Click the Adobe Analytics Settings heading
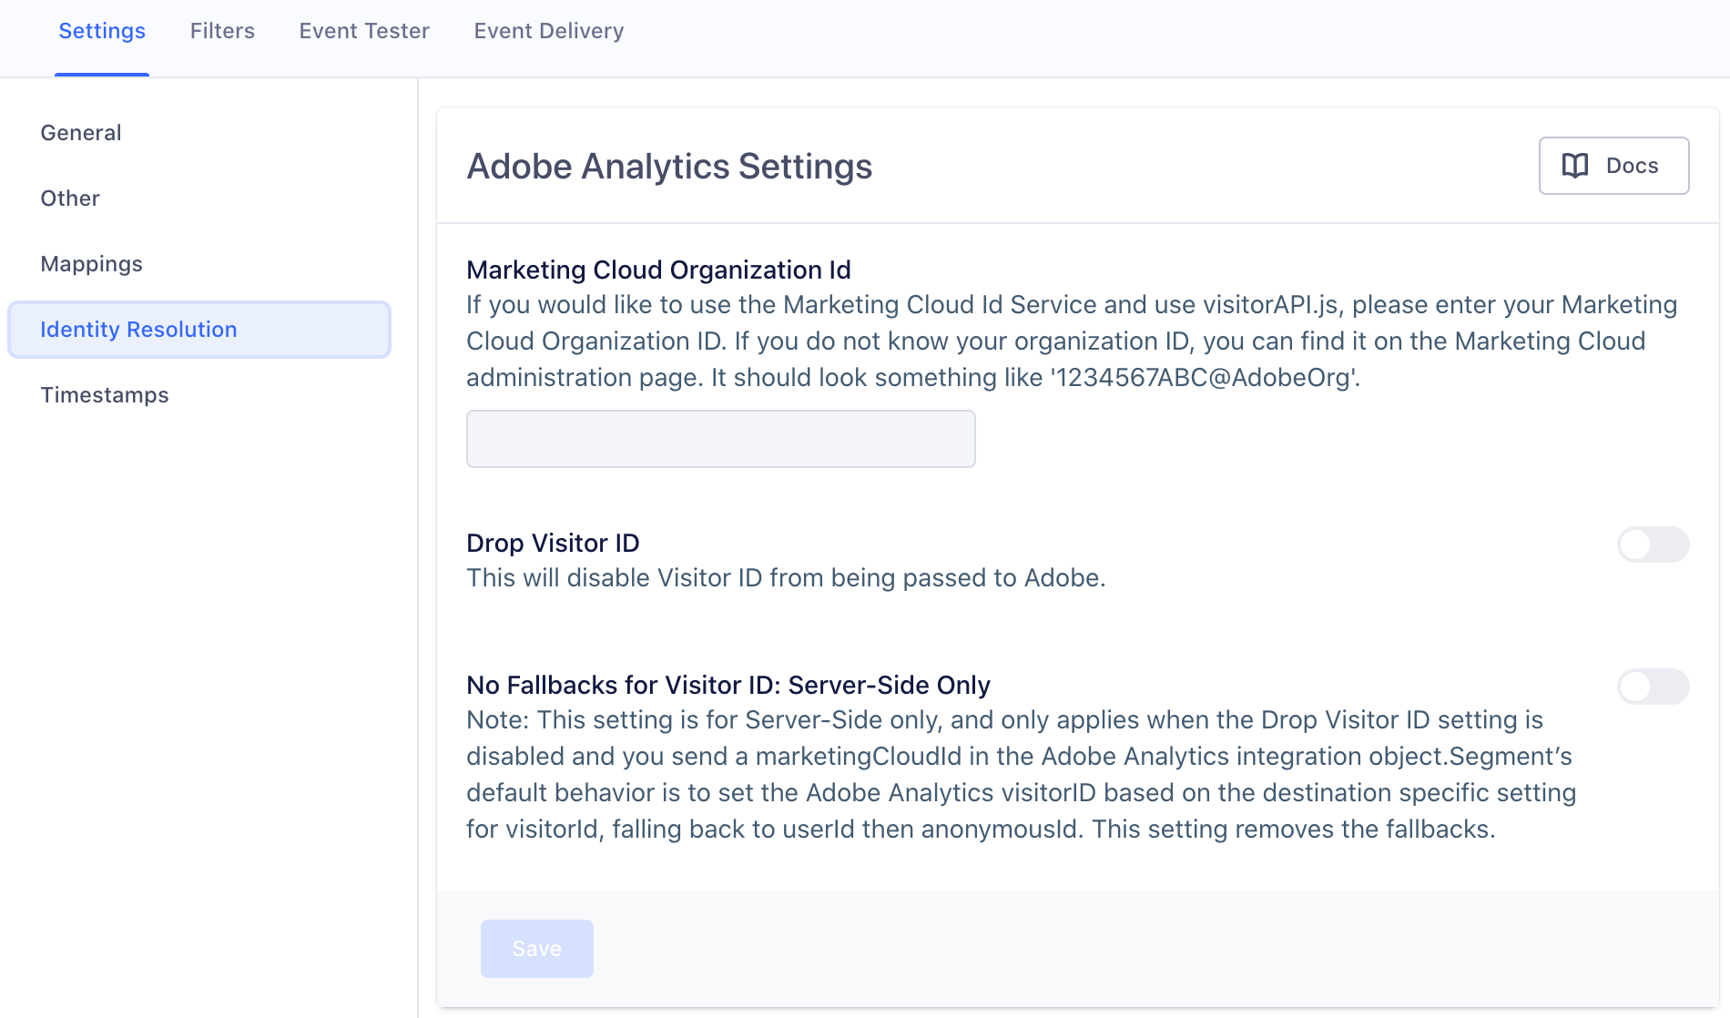The width and height of the screenshot is (1730, 1018). click(669, 167)
